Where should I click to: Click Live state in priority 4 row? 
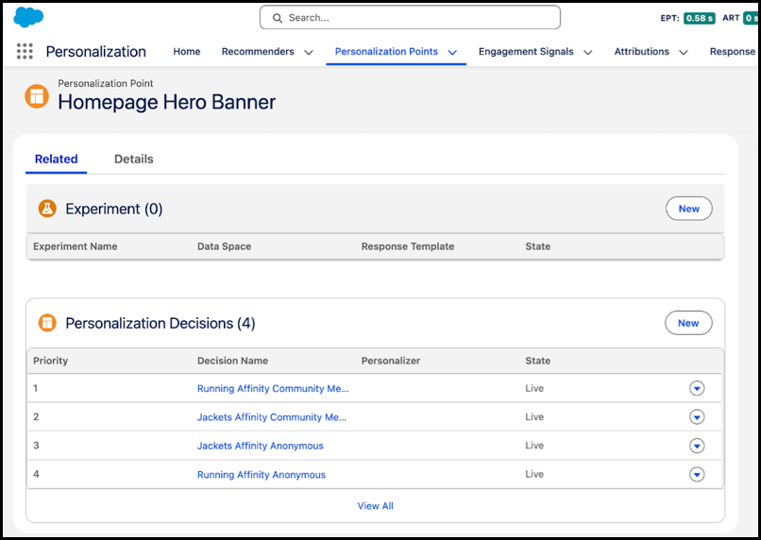point(534,474)
